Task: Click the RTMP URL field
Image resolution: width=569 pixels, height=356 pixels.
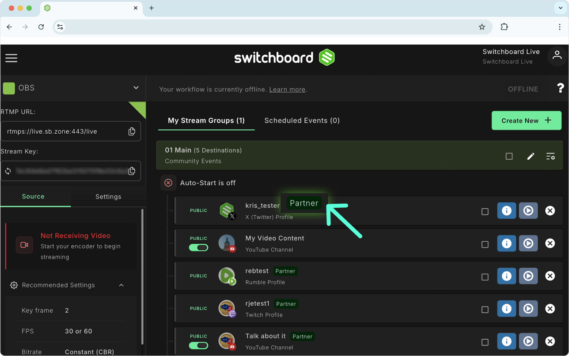Action: coord(71,131)
